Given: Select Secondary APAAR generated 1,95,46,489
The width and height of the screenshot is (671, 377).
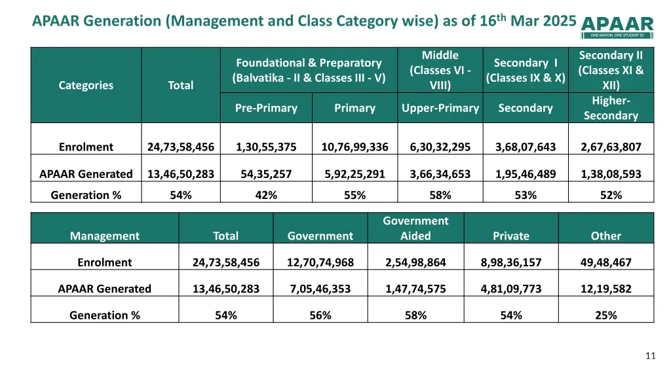Looking at the screenshot, I should pos(526,174).
